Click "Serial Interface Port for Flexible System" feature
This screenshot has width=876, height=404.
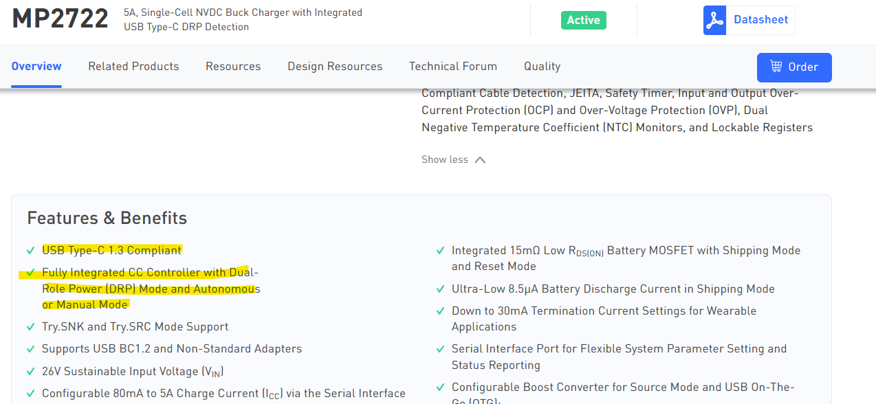pyautogui.click(x=619, y=357)
